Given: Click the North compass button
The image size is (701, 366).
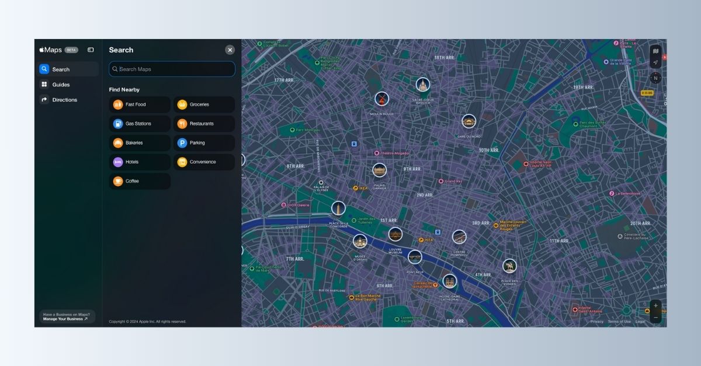Looking at the screenshot, I should (x=655, y=78).
